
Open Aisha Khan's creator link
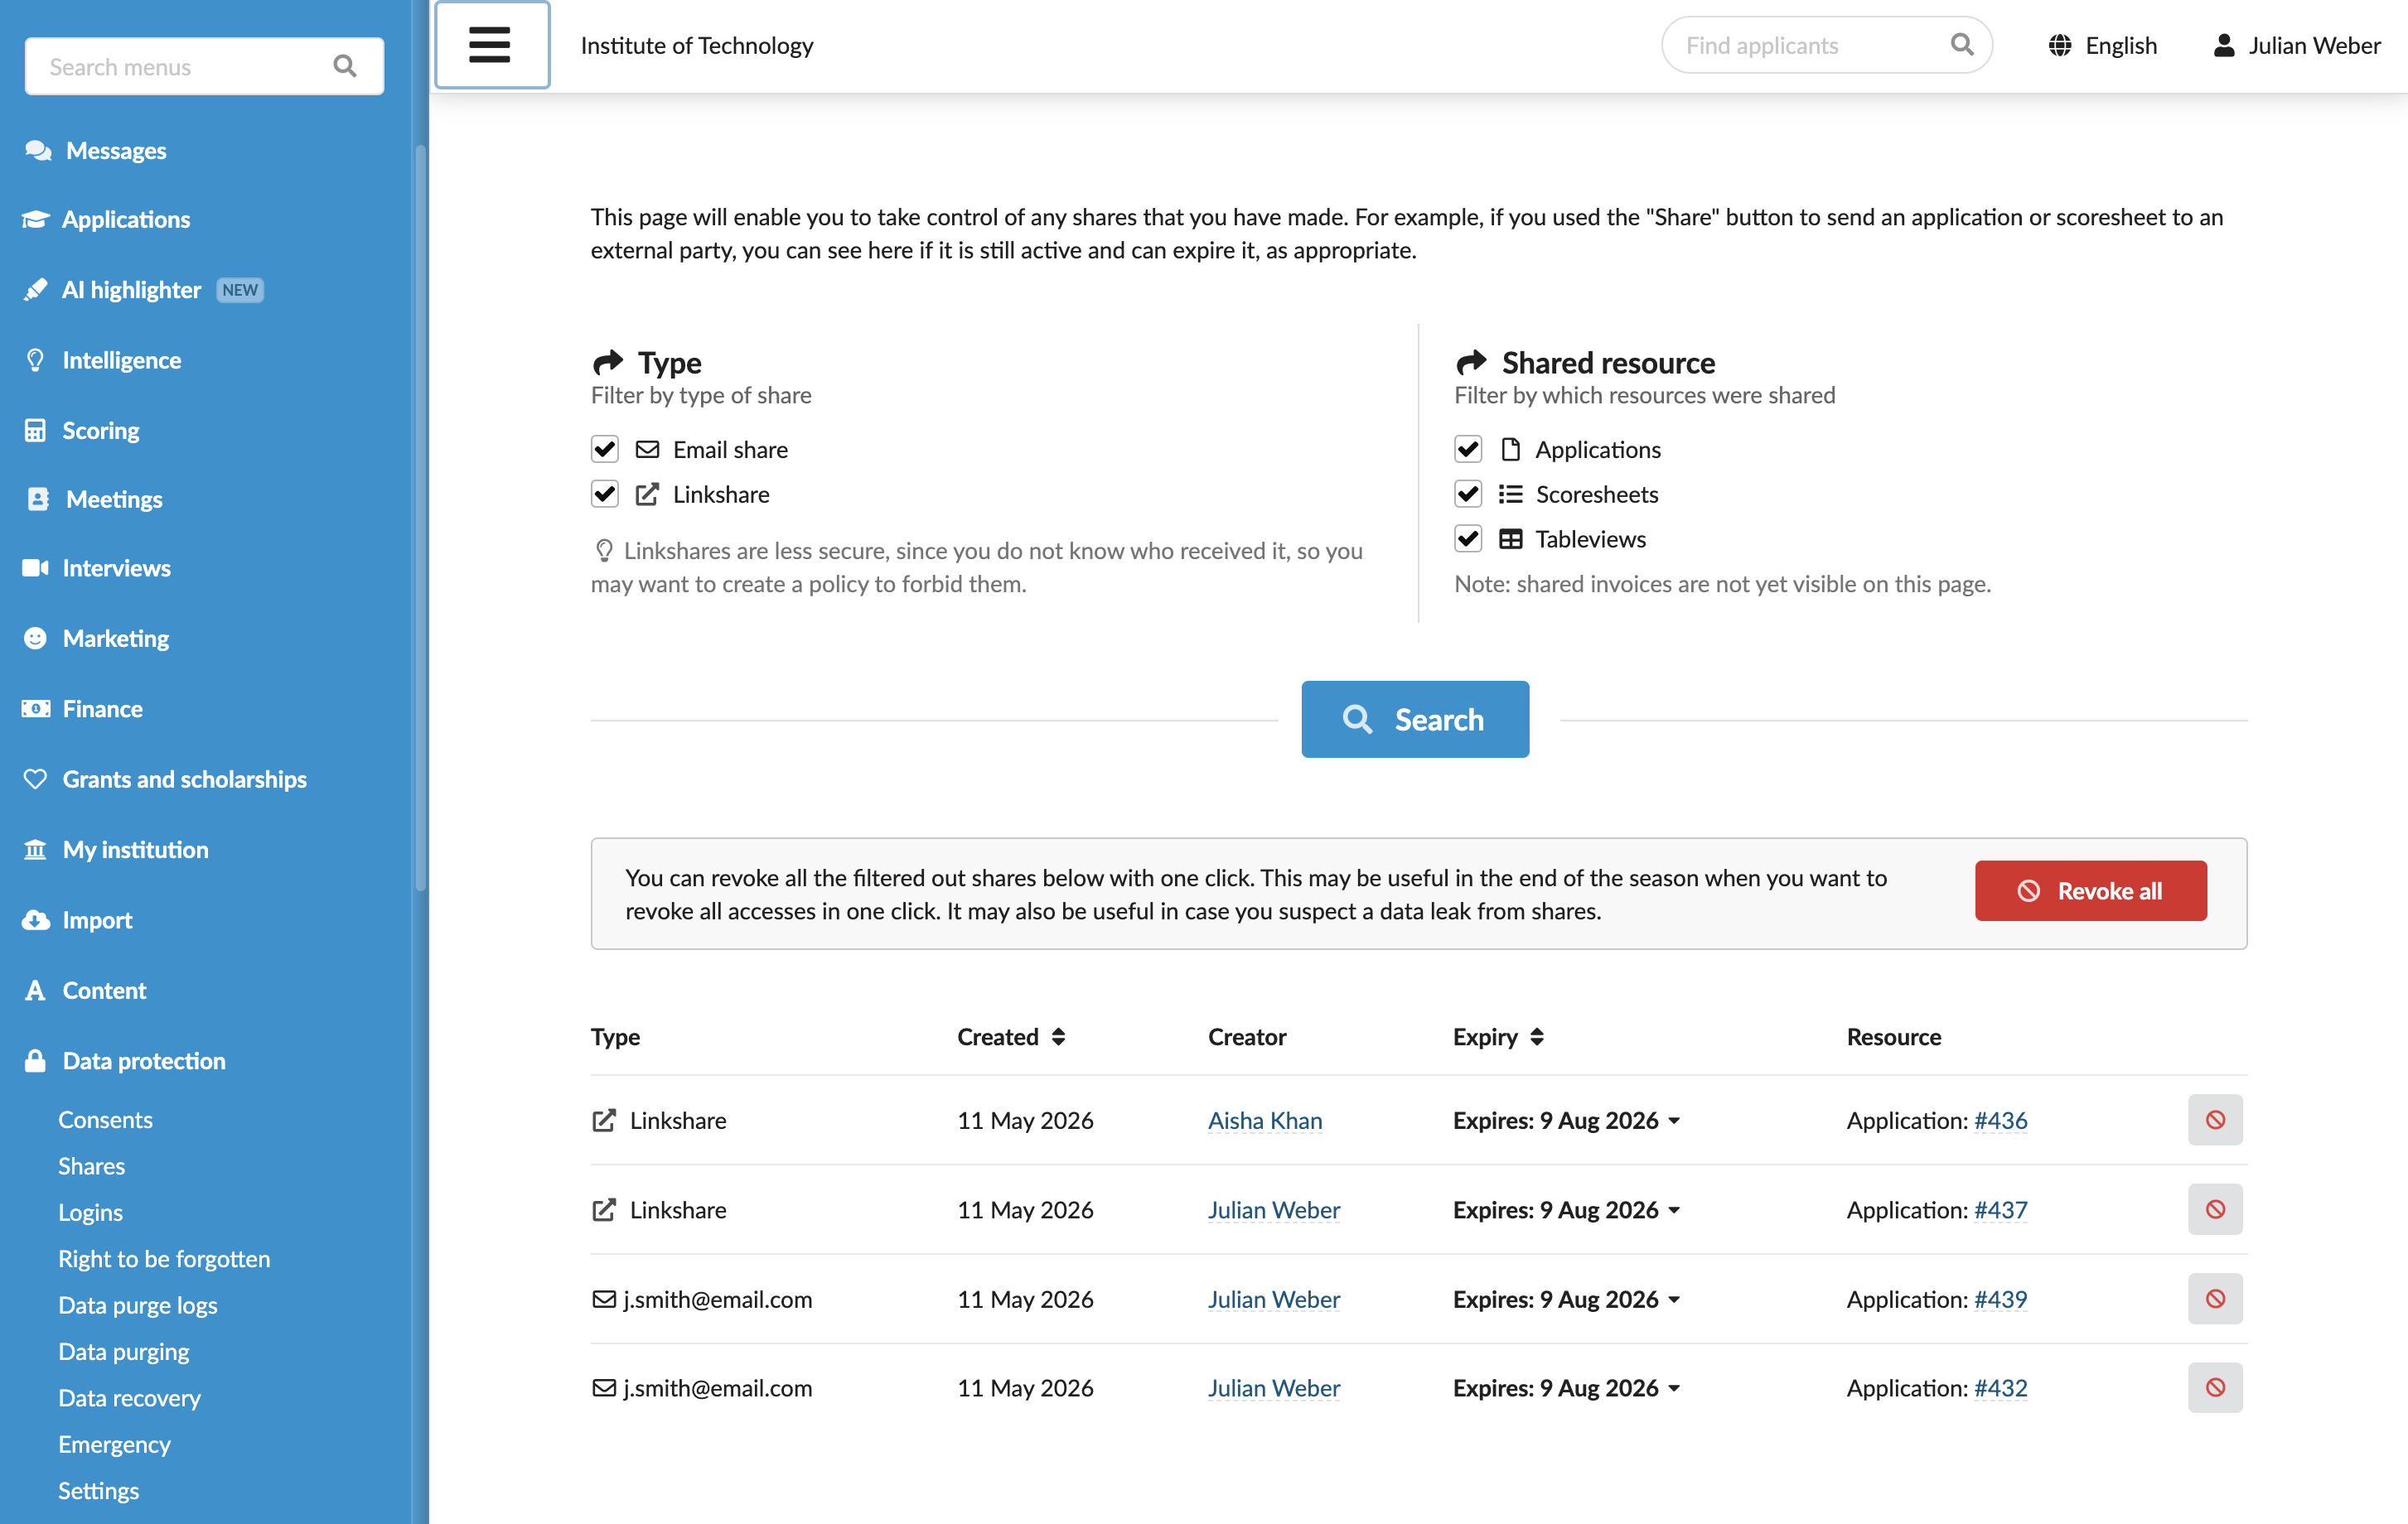coord(1265,1121)
